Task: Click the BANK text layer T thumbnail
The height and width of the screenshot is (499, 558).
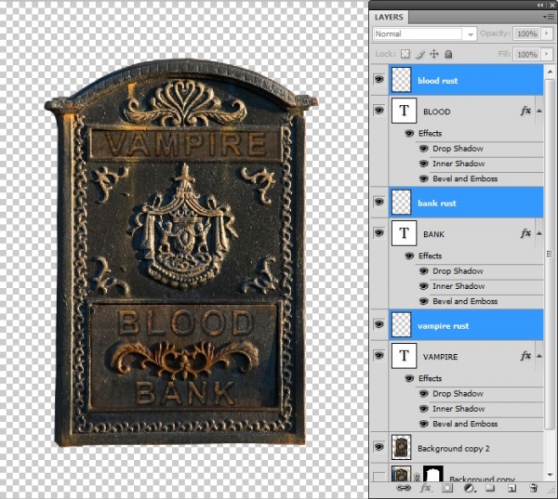Action: [404, 233]
